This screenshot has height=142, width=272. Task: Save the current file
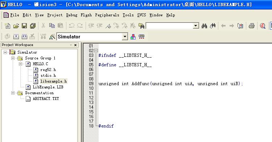pos(24,26)
